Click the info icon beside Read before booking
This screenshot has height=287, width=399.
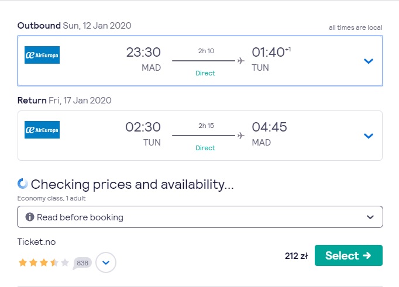coord(30,217)
